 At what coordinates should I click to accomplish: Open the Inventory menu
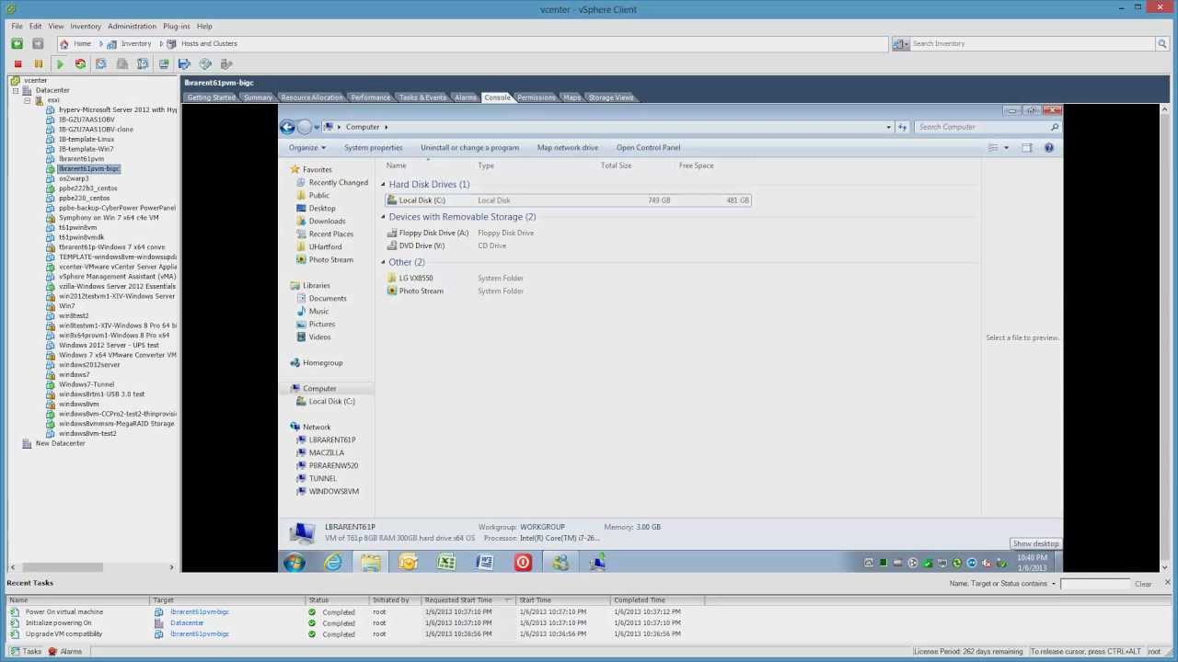click(86, 27)
